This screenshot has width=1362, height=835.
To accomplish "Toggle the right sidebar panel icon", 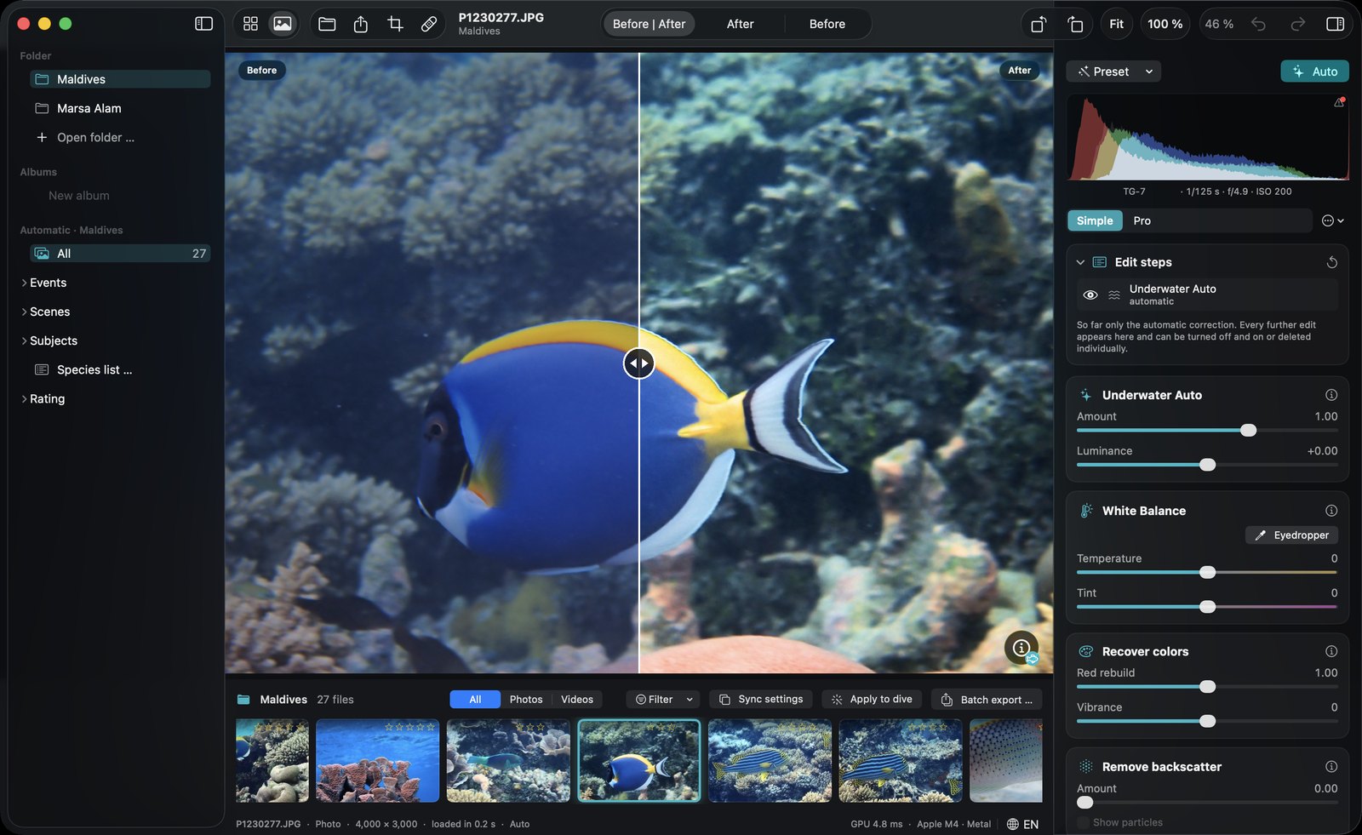I will point(1336,24).
